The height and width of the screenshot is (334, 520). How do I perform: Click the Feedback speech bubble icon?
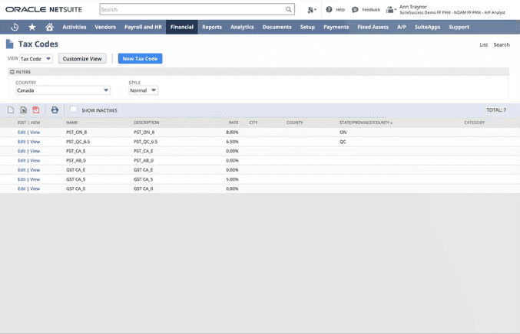355,10
